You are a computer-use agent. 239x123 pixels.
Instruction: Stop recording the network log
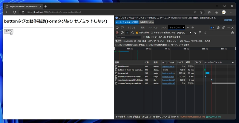[x=117, y=33]
